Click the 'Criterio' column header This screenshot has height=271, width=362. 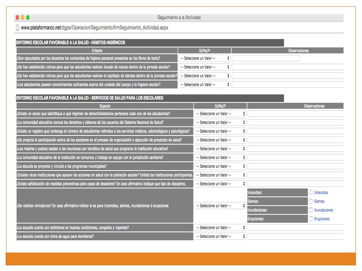(97, 50)
